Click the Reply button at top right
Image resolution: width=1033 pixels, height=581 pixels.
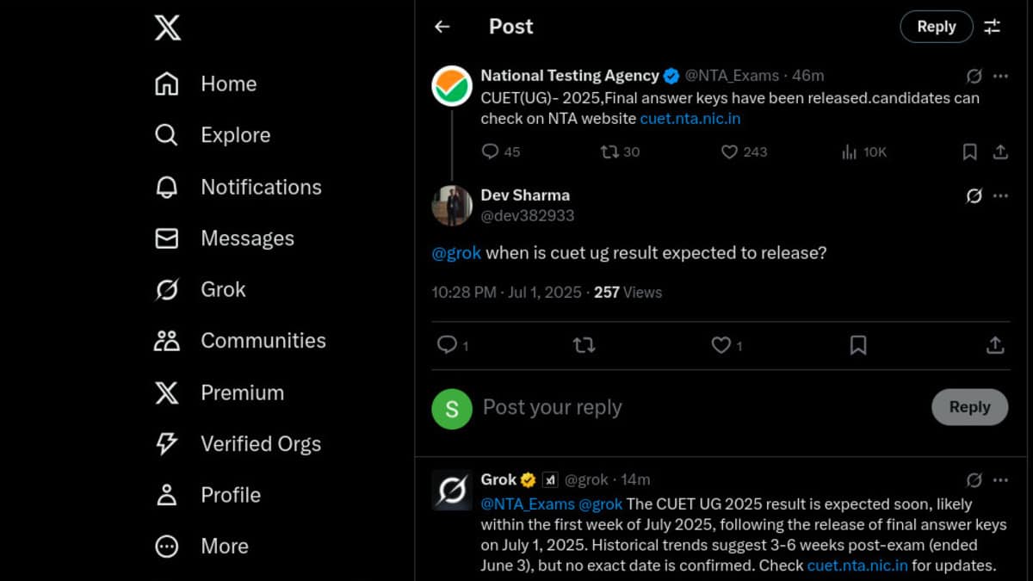click(x=937, y=27)
